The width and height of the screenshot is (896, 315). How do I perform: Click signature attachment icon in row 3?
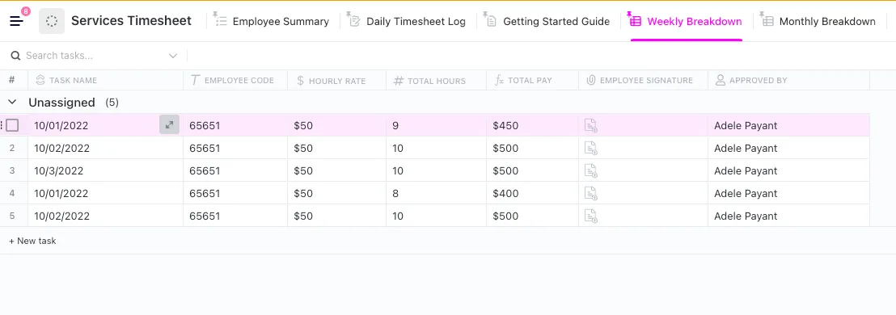(x=591, y=170)
